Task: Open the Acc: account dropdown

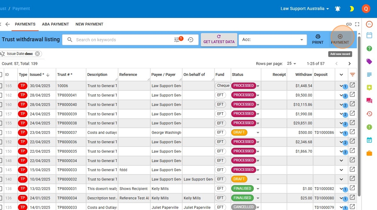Action: coord(273,40)
